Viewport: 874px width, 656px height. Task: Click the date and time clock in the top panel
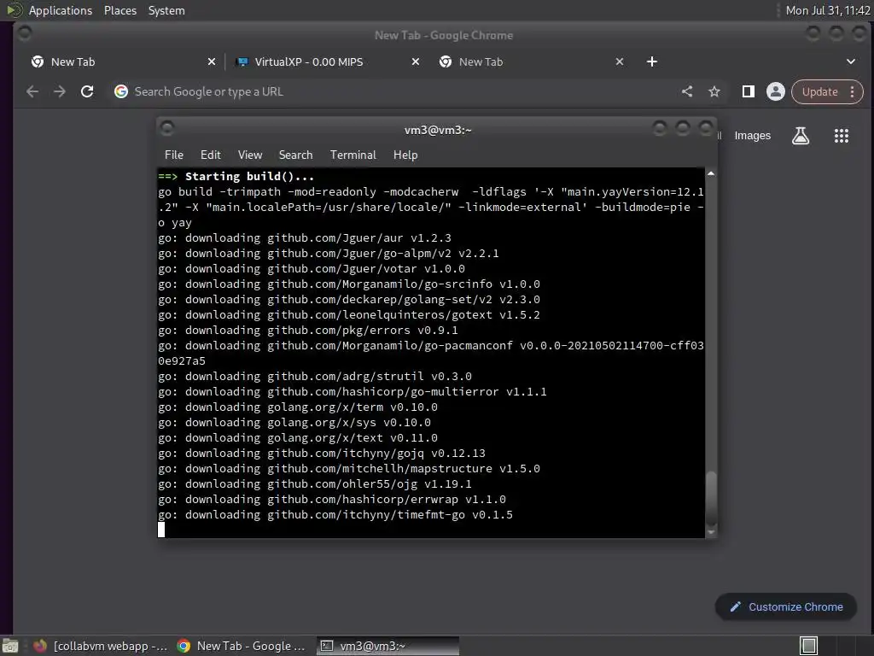828,10
